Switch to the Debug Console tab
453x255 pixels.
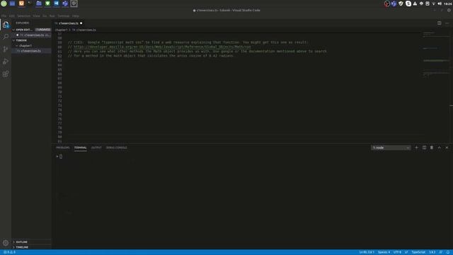coord(116,148)
